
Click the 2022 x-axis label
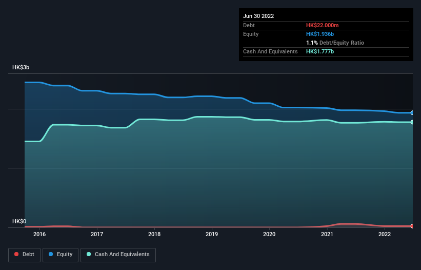point(385,234)
